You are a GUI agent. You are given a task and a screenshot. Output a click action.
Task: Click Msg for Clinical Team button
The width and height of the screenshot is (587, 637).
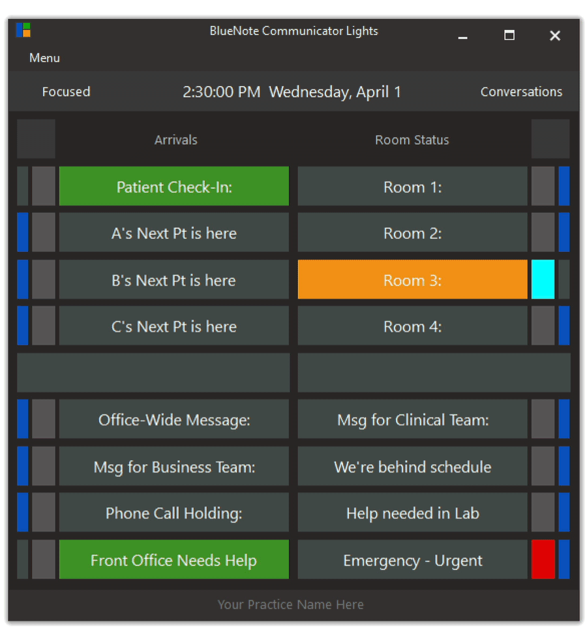(412, 419)
